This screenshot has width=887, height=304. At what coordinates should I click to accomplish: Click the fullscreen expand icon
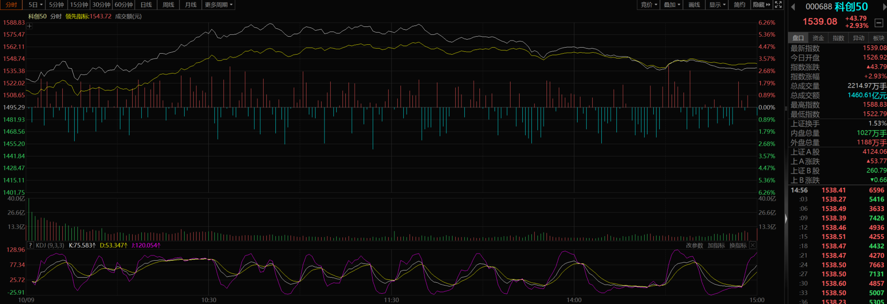pos(778,5)
